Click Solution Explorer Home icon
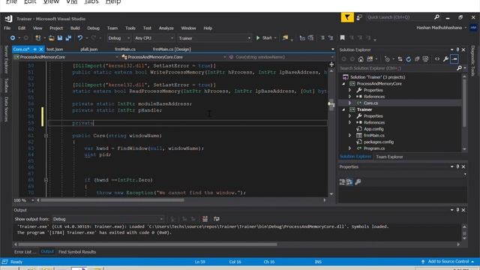Screen dimensions: 480x270 click(361, 59)
